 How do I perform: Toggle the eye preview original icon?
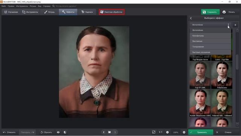[58, 132]
